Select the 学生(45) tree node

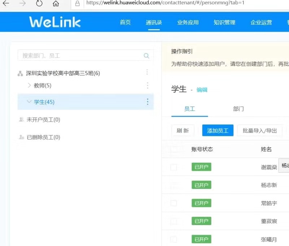coord(86,102)
